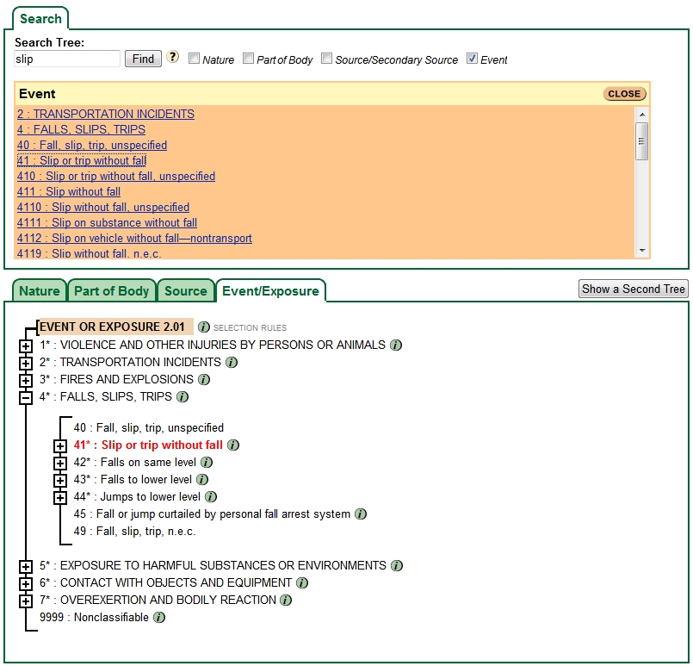The height and width of the screenshot is (666, 693).
Task: Open info icon next to Nonclassifiable
Action: [x=159, y=618]
